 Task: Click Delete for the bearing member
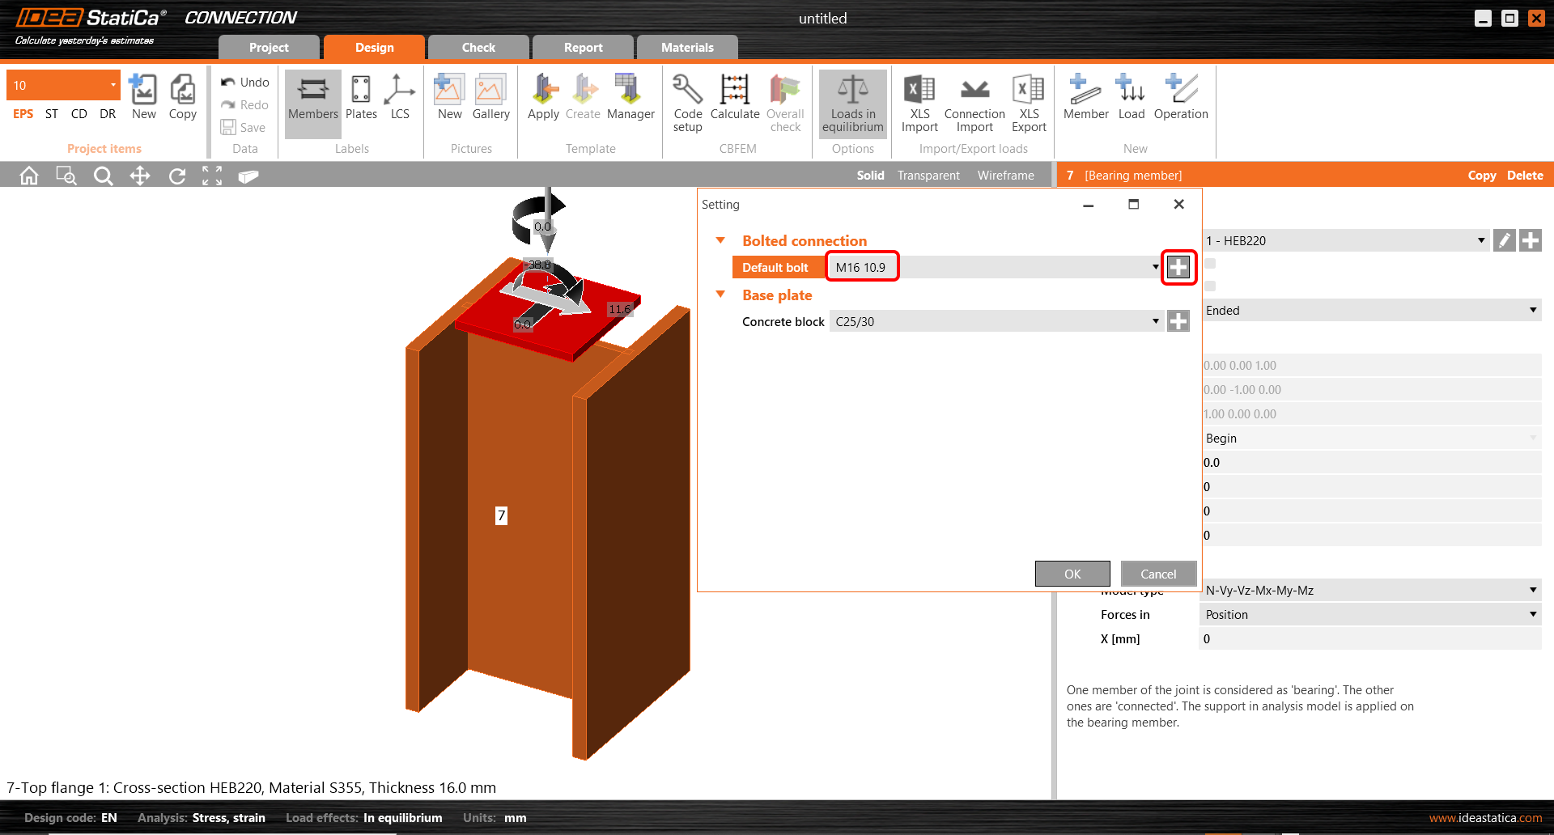tap(1525, 176)
